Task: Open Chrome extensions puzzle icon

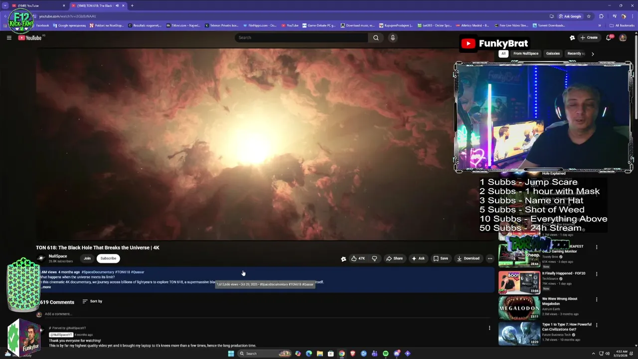Action: tap(601, 16)
